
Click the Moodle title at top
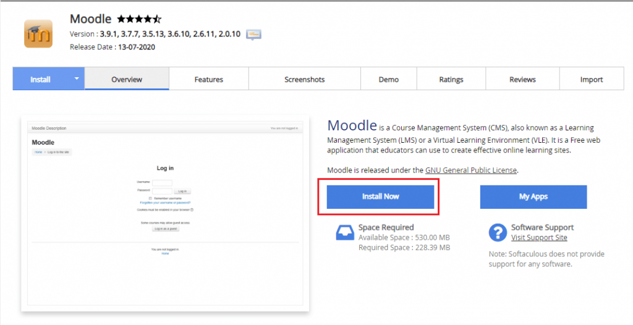point(90,19)
